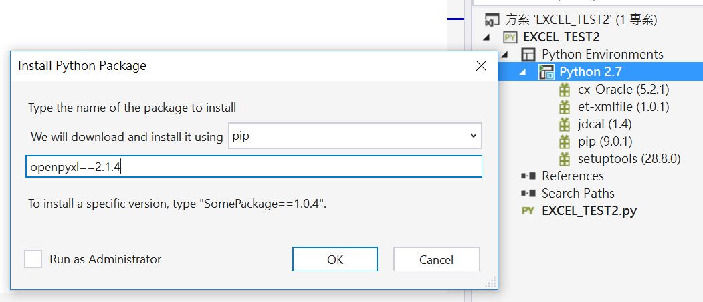Collapse the Python 2.7 expander arrow
The height and width of the screenshot is (302, 703).
[523, 73]
